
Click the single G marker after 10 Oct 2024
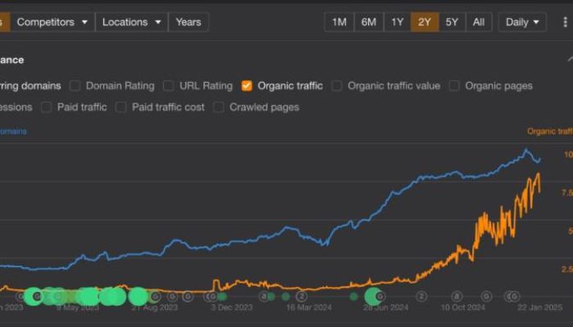486,297
